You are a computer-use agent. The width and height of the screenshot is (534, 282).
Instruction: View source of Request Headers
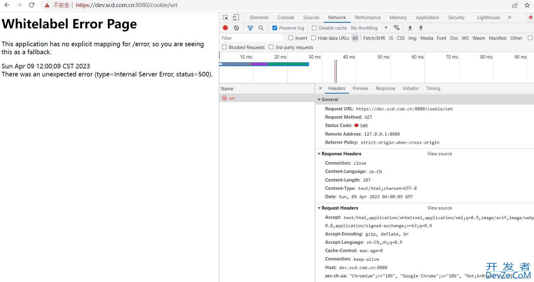pyautogui.click(x=440, y=208)
